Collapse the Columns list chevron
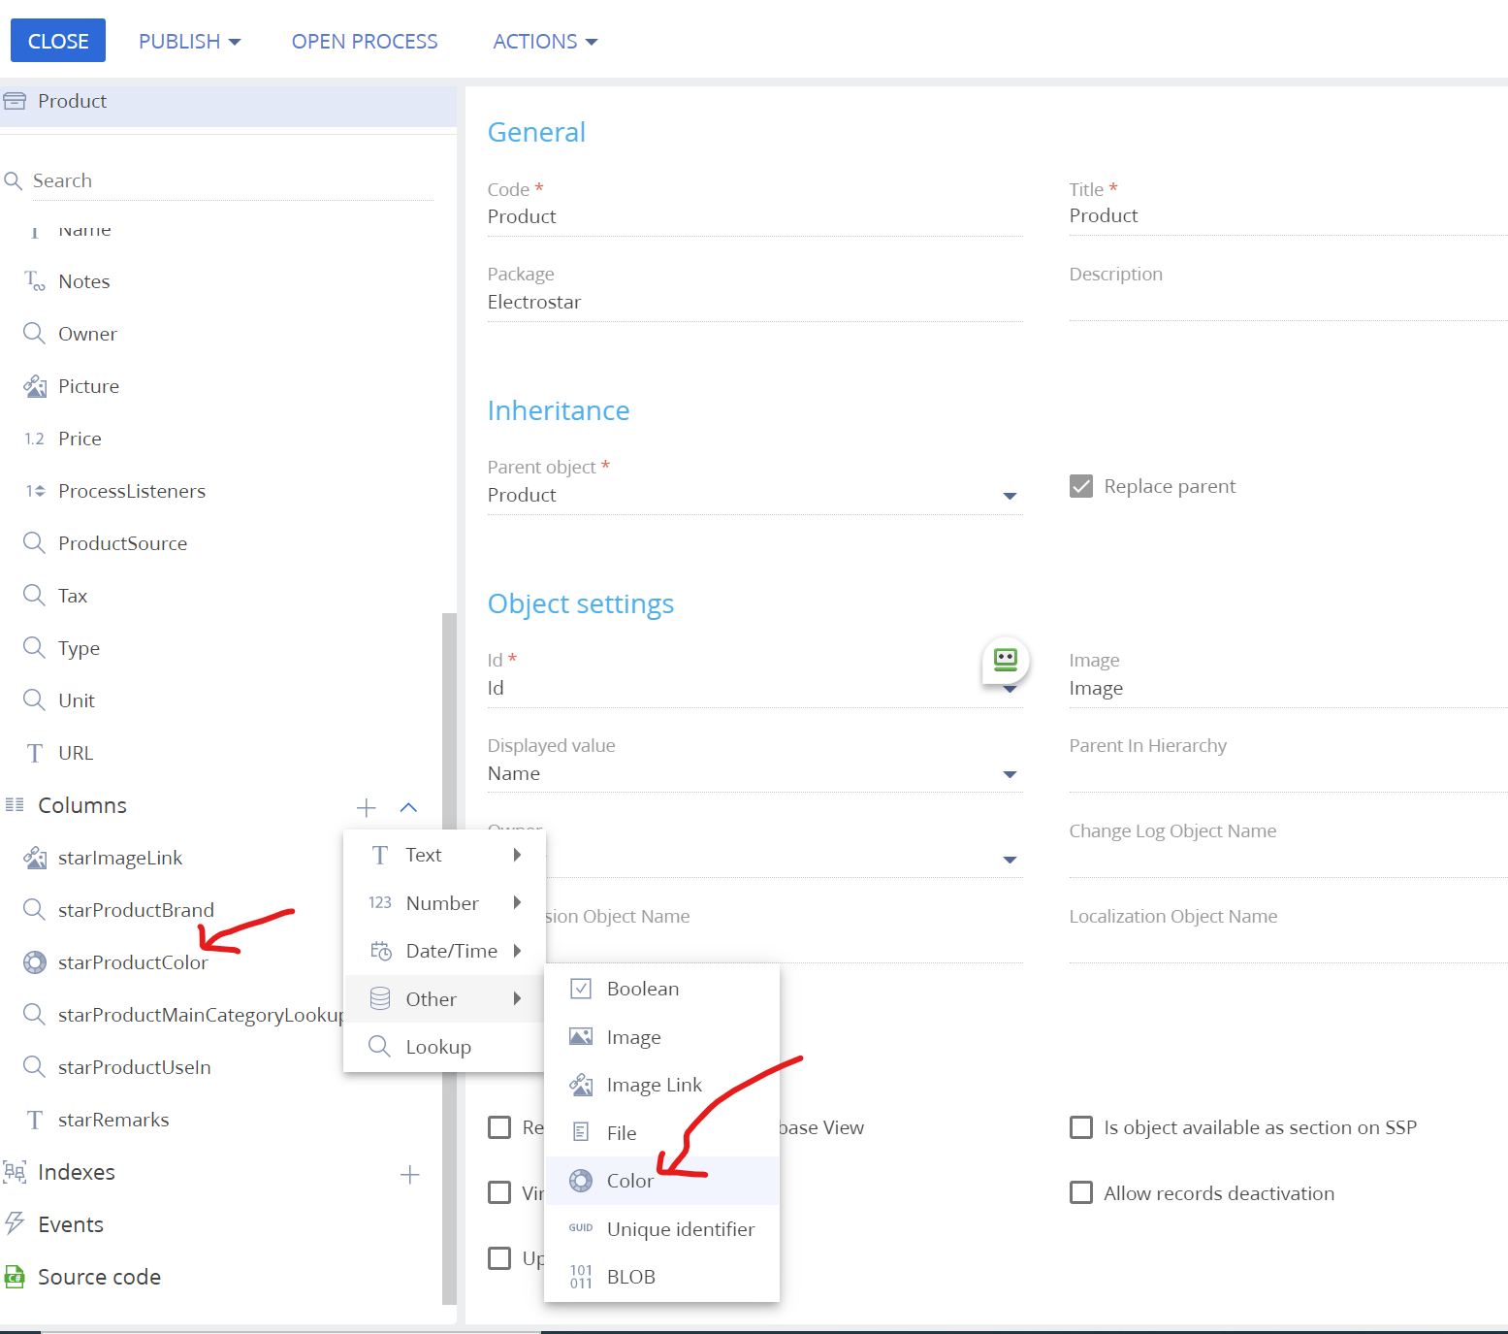Screen dimensions: 1508x1334 pyautogui.click(x=408, y=806)
